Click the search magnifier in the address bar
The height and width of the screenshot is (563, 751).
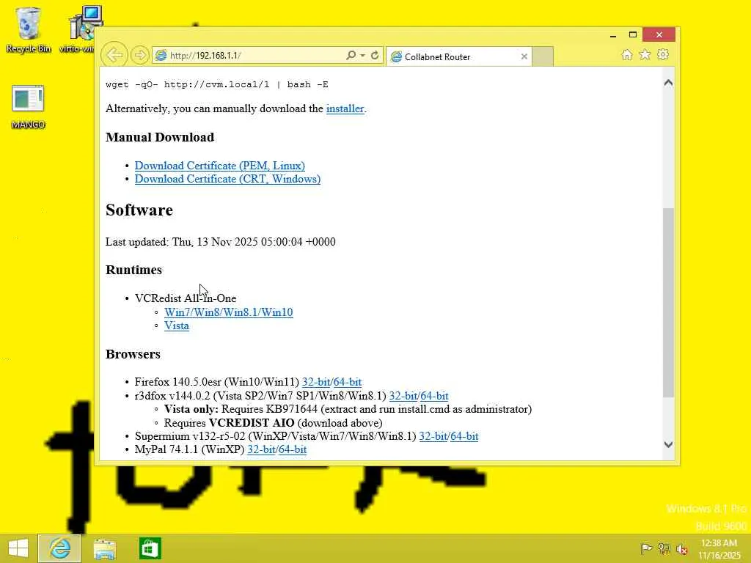(x=351, y=56)
